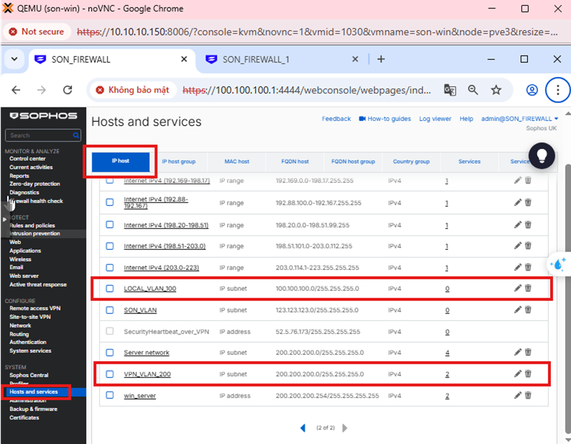The height and width of the screenshot is (444, 571).
Task: Click the trash delete icon for VPN_VLAN_200
Action: click(528, 374)
